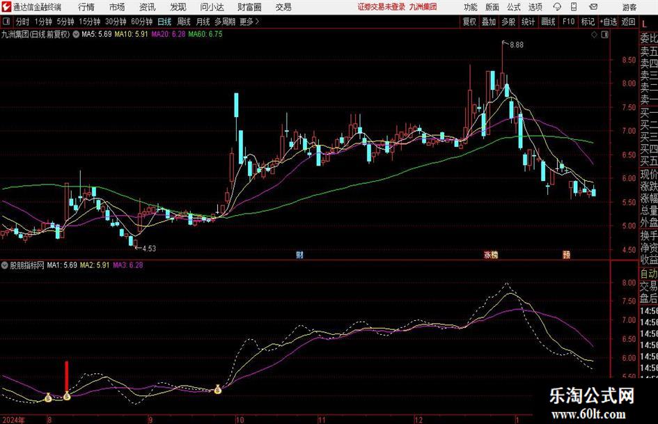This screenshot has height=424, width=658.
Task: Click the 叠加 overlay button
Action: pyautogui.click(x=489, y=22)
